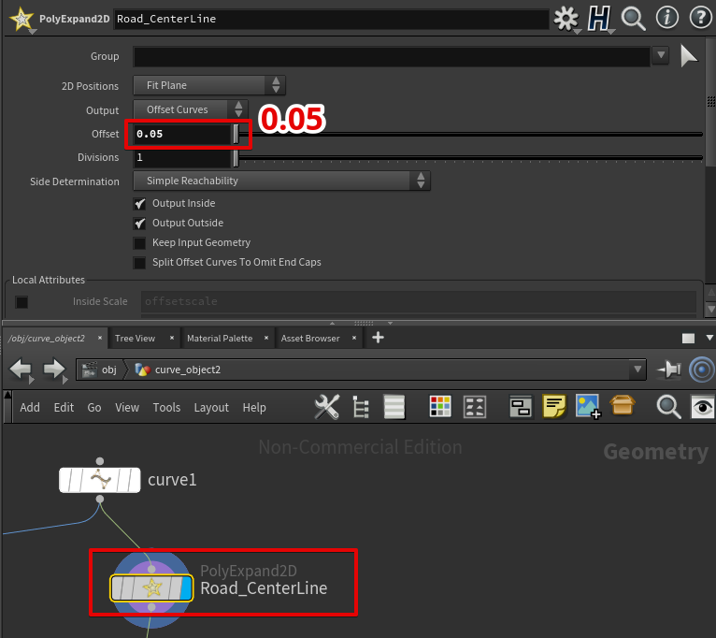This screenshot has height=638, width=716.
Task: Click the node layout icon
Action: pos(475,407)
